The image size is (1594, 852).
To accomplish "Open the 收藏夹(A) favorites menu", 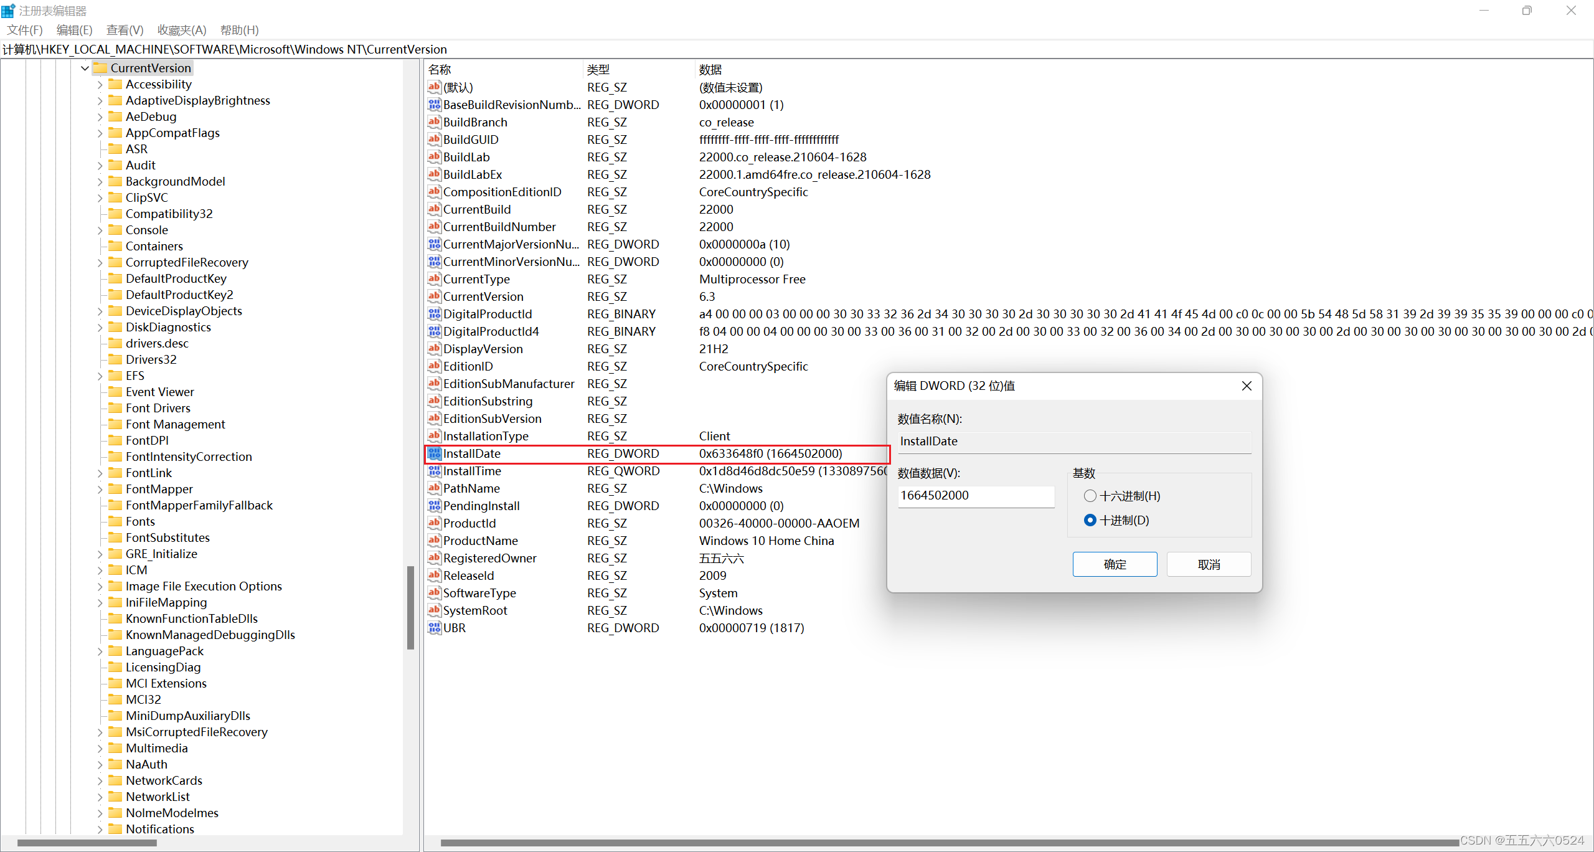I will coord(181,30).
